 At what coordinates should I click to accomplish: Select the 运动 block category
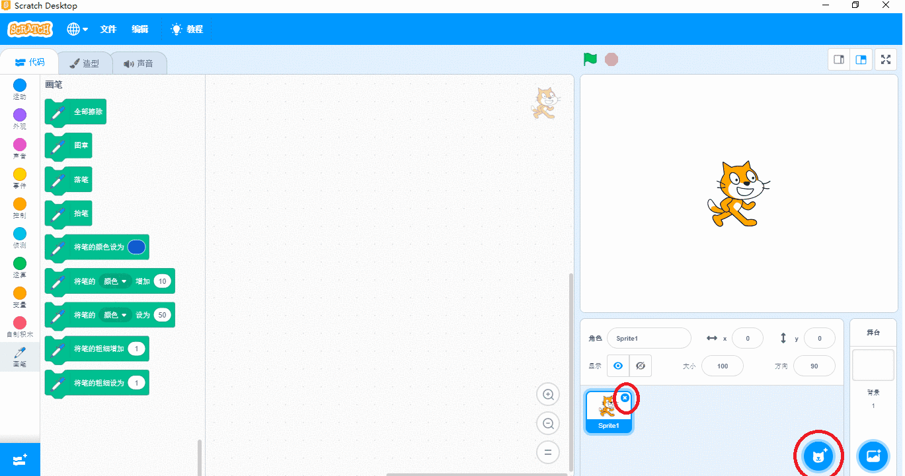click(20, 89)
